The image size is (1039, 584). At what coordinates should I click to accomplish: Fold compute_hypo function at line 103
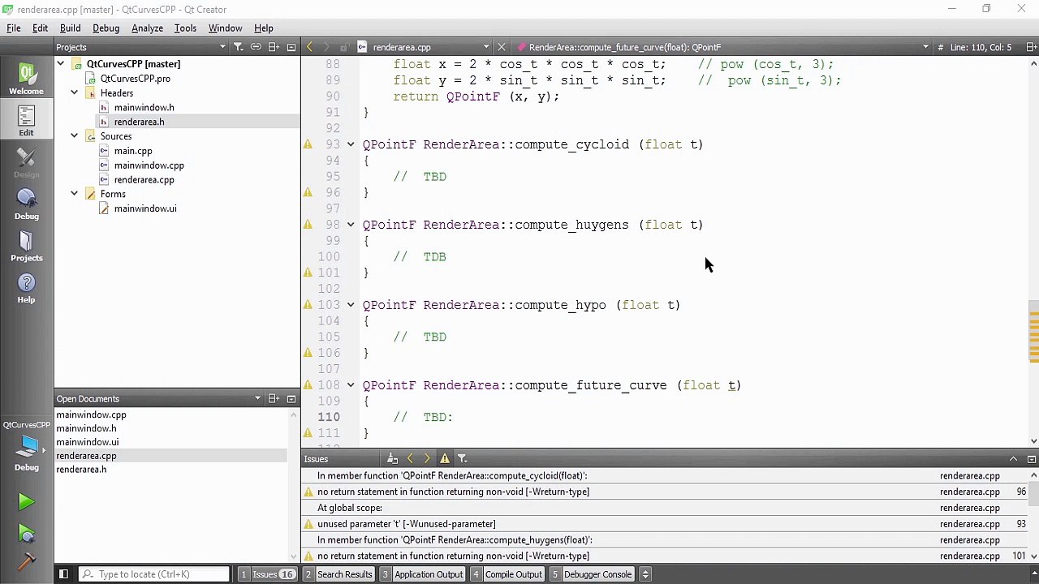[351, 305]
